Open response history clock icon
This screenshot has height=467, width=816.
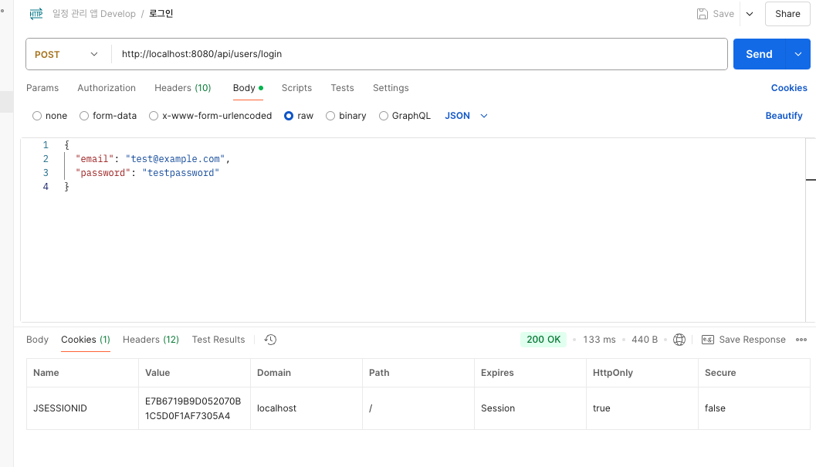click(270, 340)
